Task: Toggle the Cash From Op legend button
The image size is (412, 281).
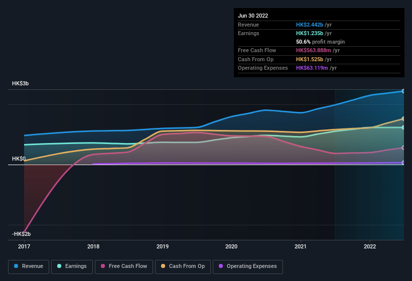Action: click(x=183, y=267)
